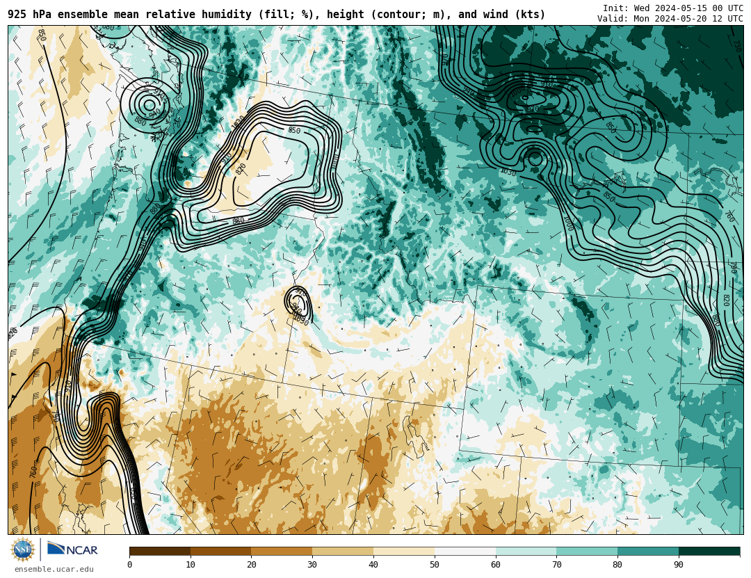Select the 0–10% dark brown colorbar swatch
Image resolution: width=751 pixels, height=578 pixels.
(x=160, y=551)
